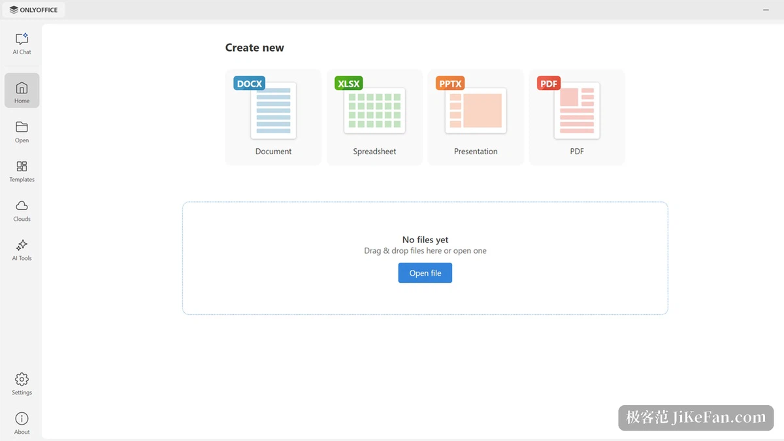
Task: Create a new PDF form
Action: point(577,118)
